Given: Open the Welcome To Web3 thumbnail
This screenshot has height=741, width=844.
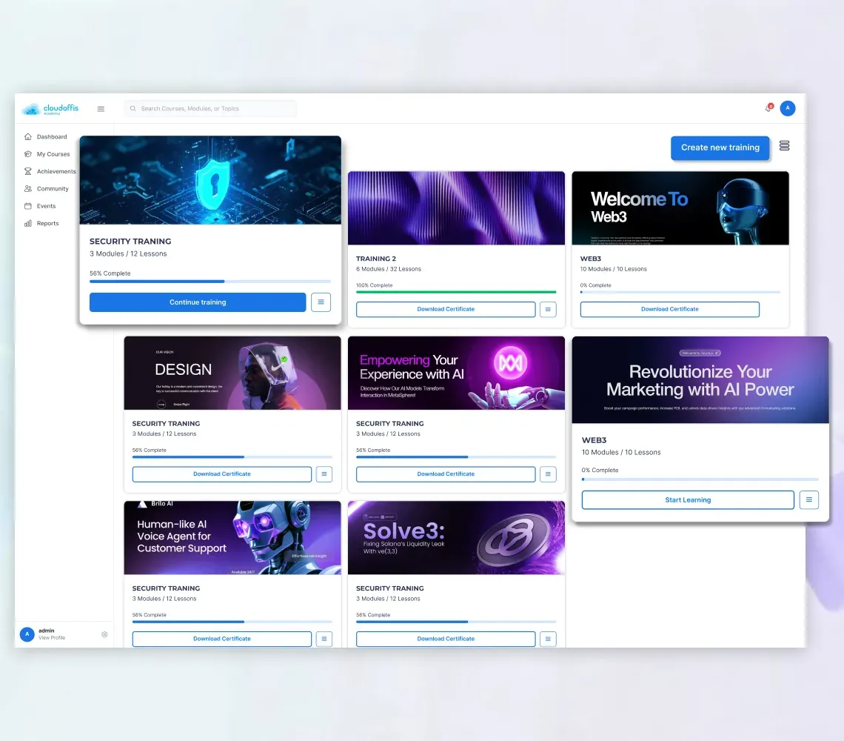Looking at the screenshot, I should tap(680, 208).
